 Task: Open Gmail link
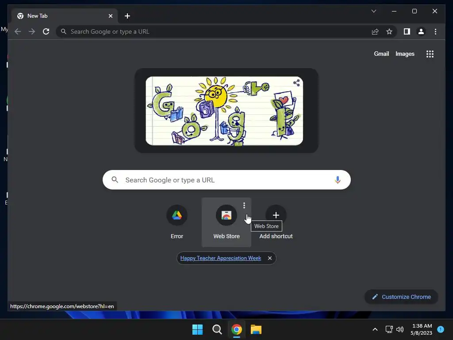point(381,54)
